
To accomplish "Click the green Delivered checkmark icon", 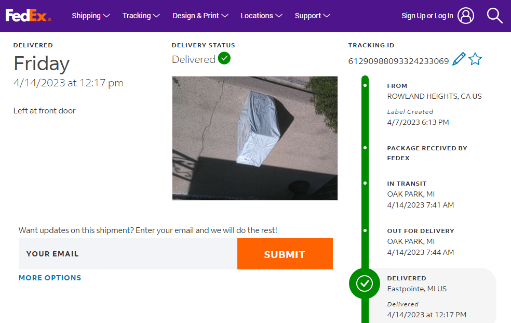I will point(224,58).
